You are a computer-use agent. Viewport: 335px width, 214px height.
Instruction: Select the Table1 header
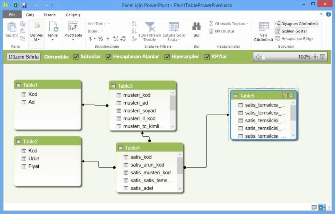point(48,85)
